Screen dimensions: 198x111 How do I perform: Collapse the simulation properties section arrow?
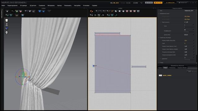(x=159, y=38)
